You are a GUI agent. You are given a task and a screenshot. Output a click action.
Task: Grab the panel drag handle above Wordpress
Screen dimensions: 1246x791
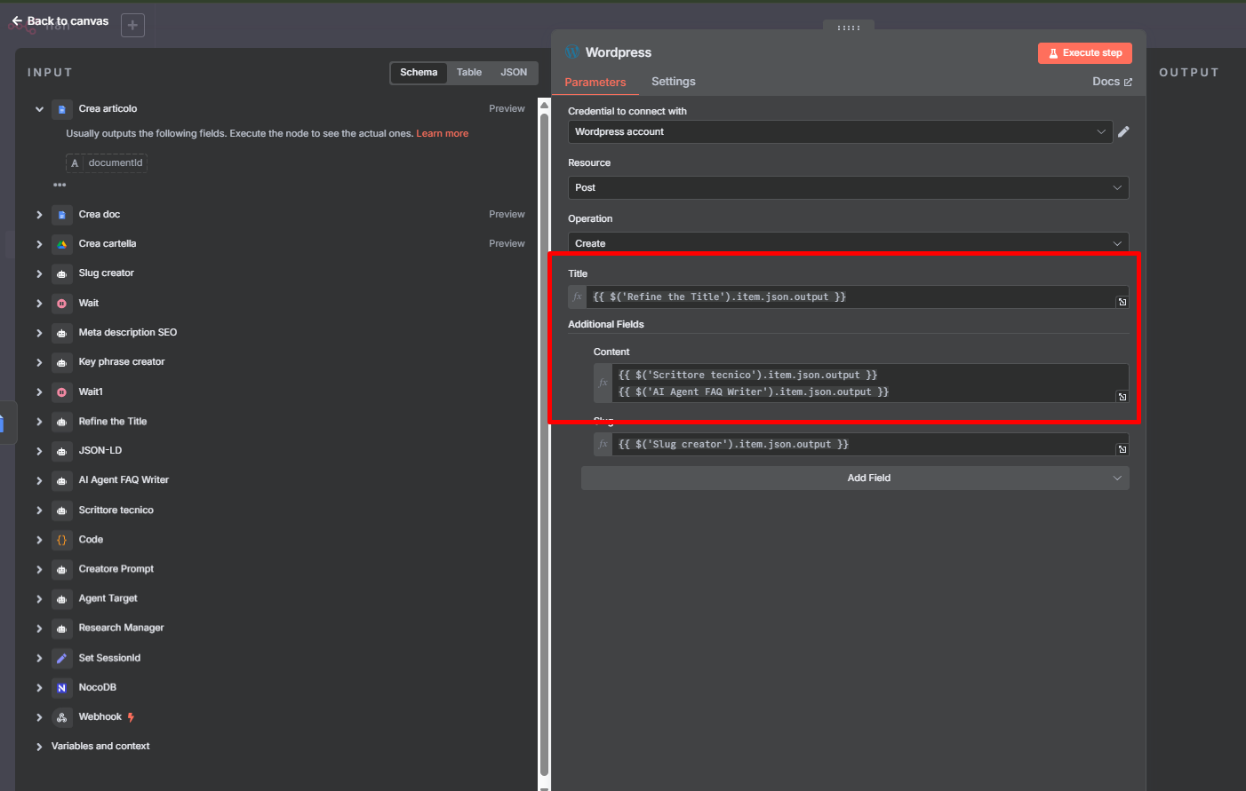click(849, 28)
